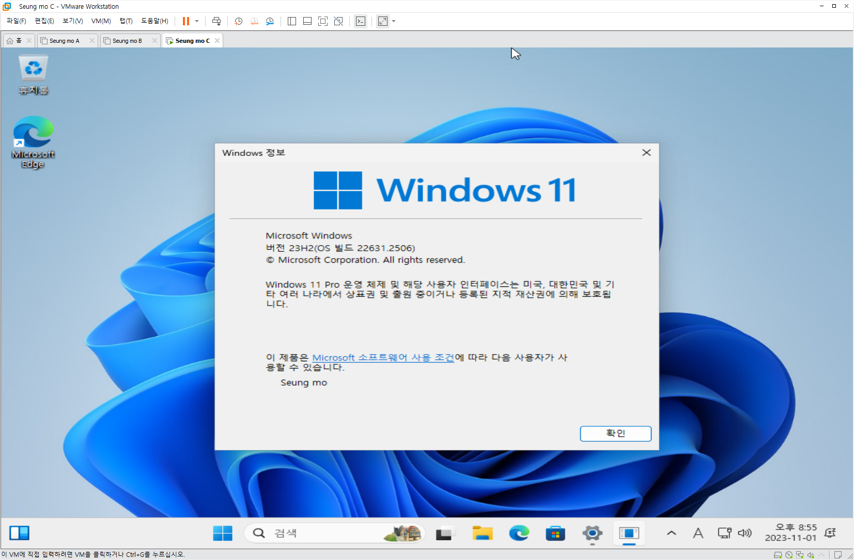Open the 휴지통 recycle bin desktop icon
Image resolution: width=854 pixels, height=560 pixels.
tap(34, 75)
